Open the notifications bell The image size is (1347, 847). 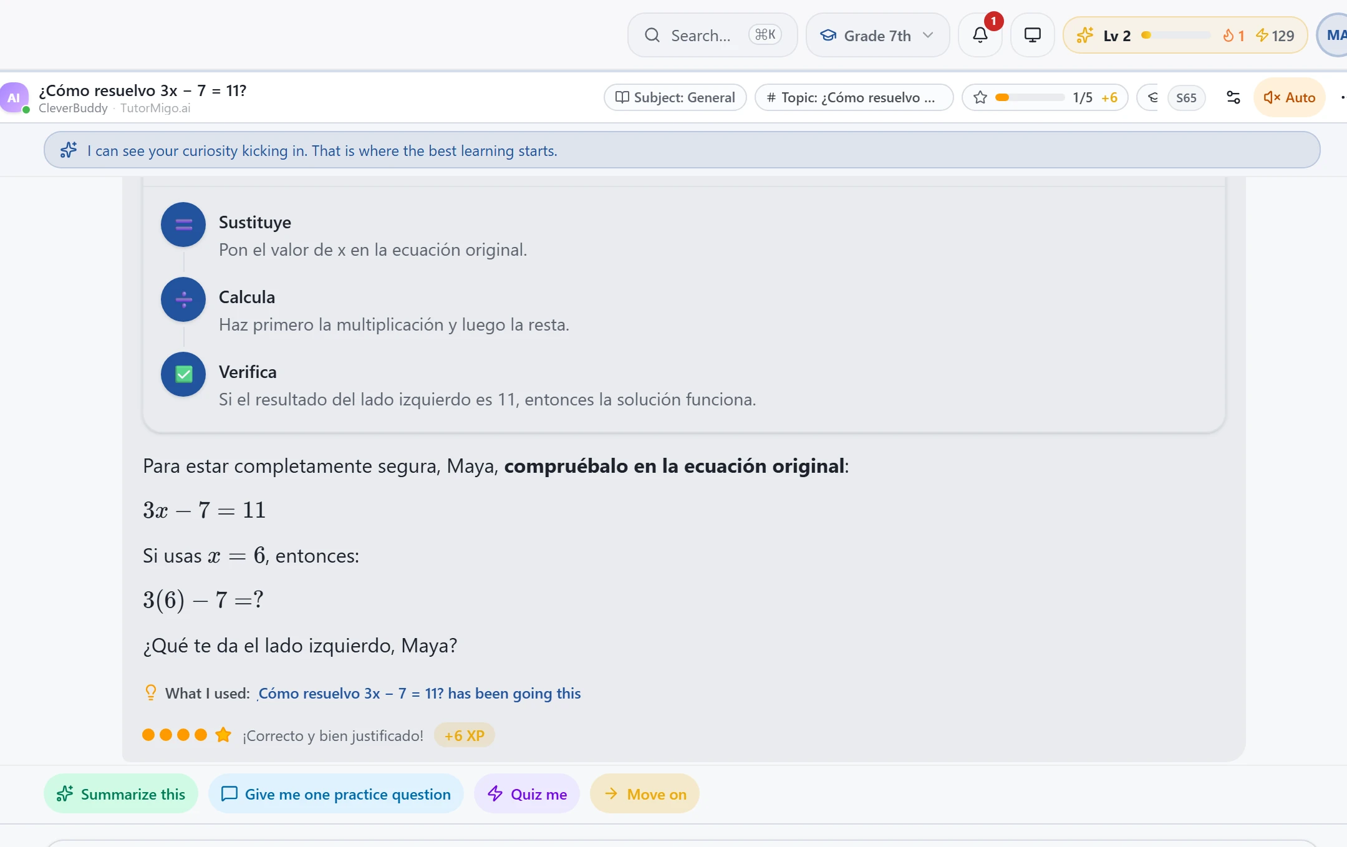click(980, 35)
